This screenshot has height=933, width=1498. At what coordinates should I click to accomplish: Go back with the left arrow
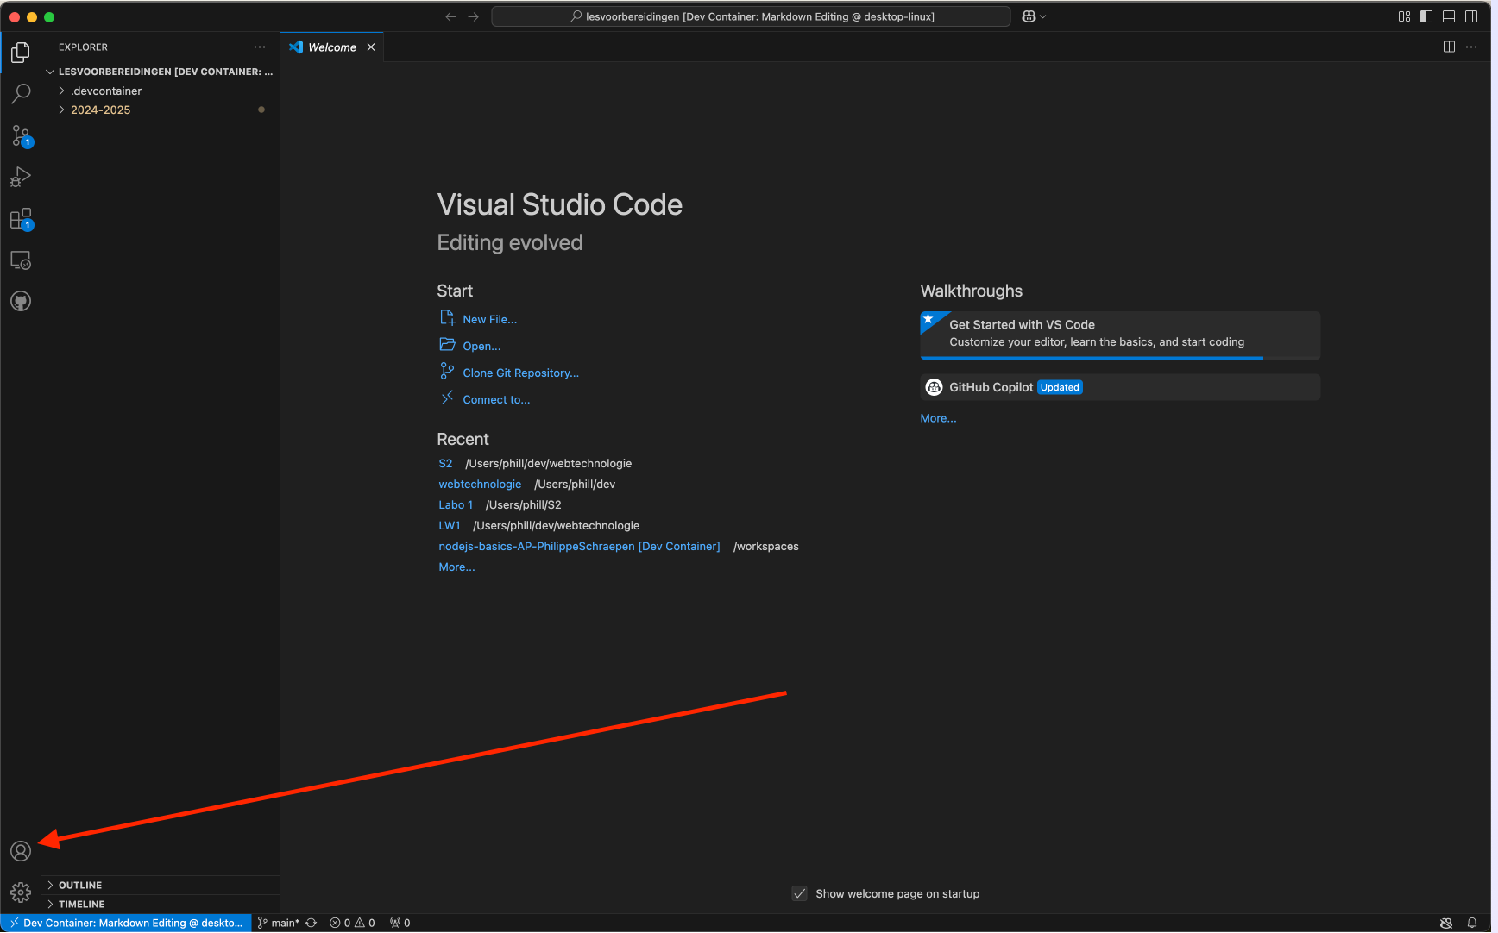tap(450, 16)
